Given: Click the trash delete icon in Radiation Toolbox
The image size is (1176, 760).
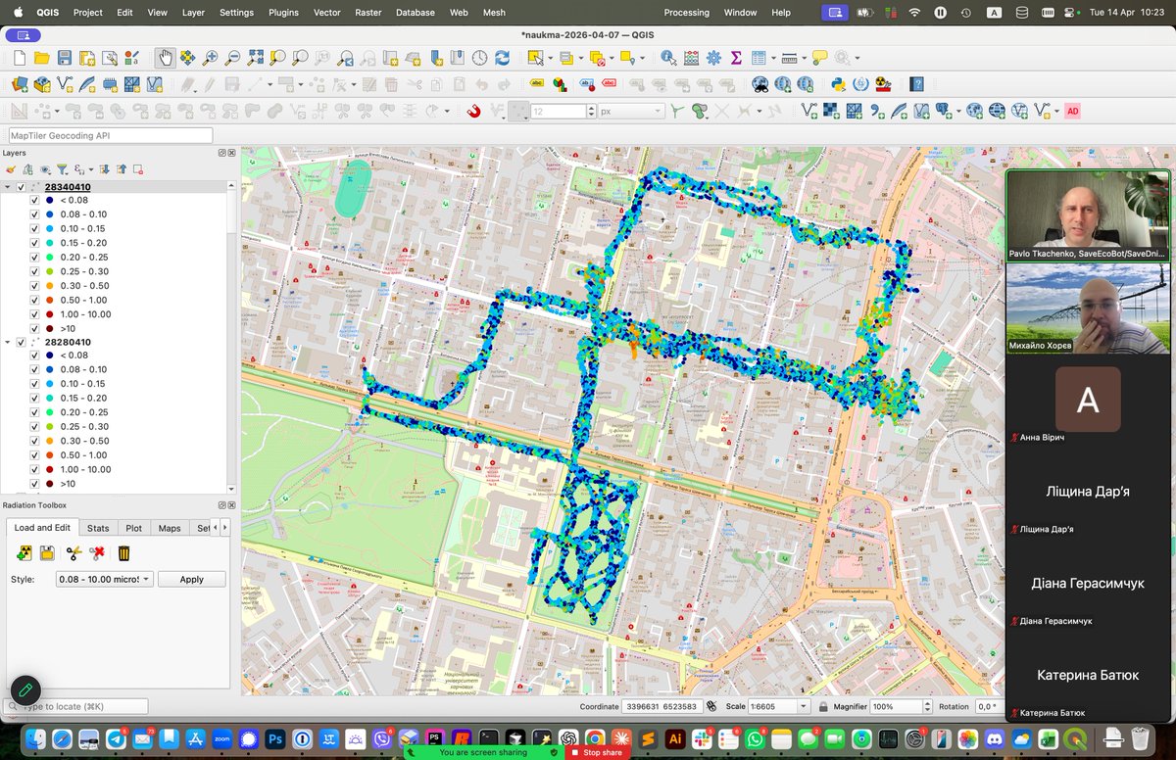Looking at the screenshot, I should tap(124, 553).
